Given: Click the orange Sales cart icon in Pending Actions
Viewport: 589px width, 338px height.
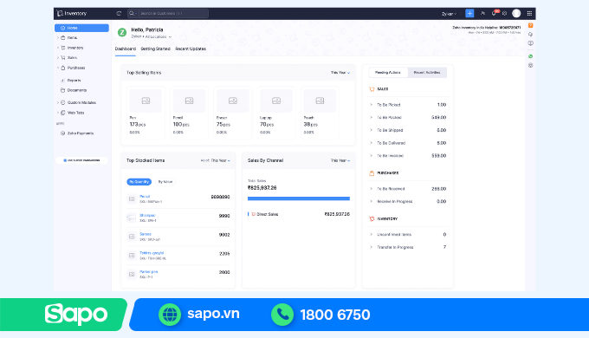Looking at the screenshot, I should click(372, 89).
